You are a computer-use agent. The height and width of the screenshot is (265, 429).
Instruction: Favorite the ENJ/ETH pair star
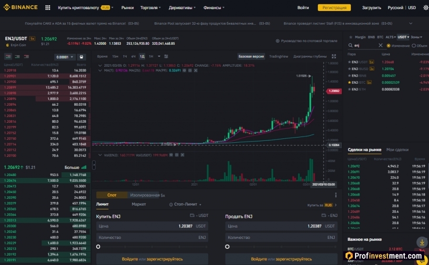349,89
